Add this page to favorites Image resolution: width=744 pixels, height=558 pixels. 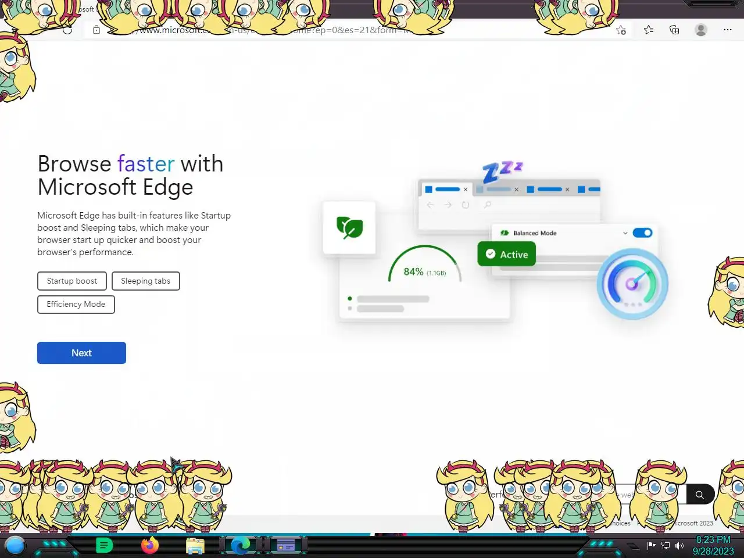621,30
